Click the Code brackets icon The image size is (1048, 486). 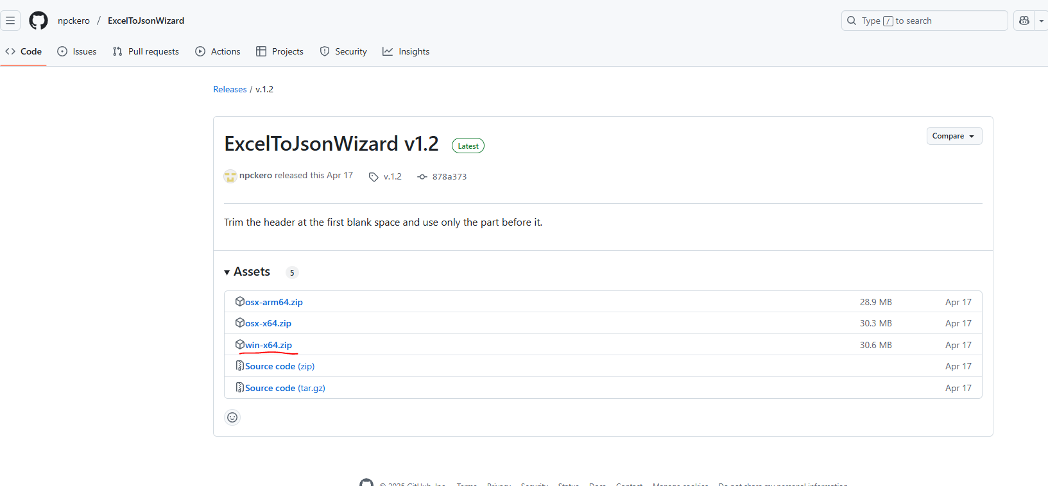click(x=10, y=51)
